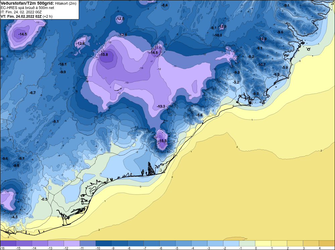Select legend swatch between -16 and -15
The image size is (335, 250).
[8, 243]
